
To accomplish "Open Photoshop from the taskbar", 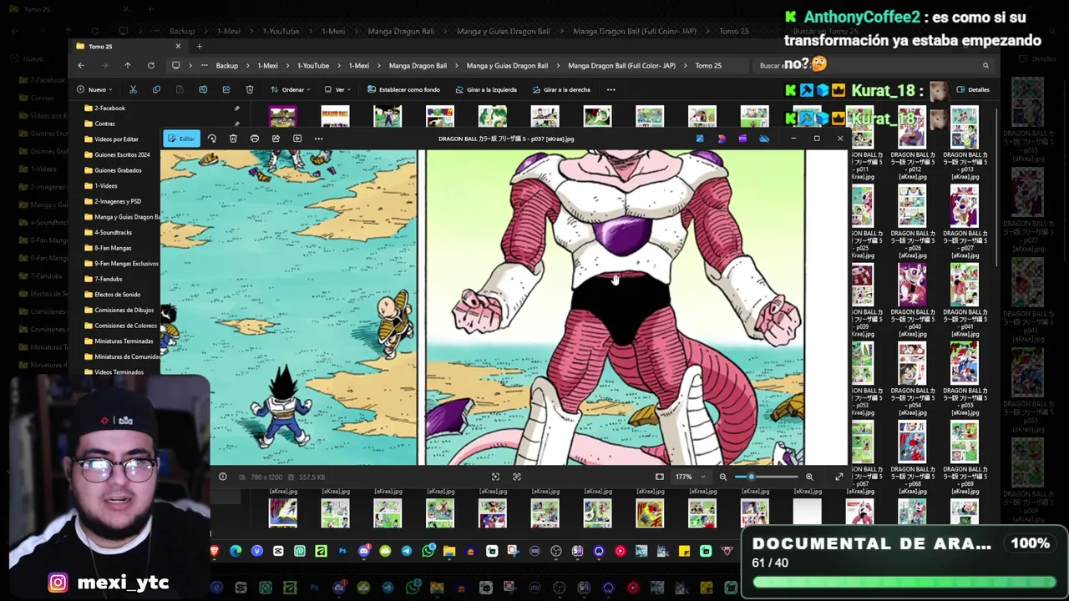I will pyautogui.click(x=342, y=551).
